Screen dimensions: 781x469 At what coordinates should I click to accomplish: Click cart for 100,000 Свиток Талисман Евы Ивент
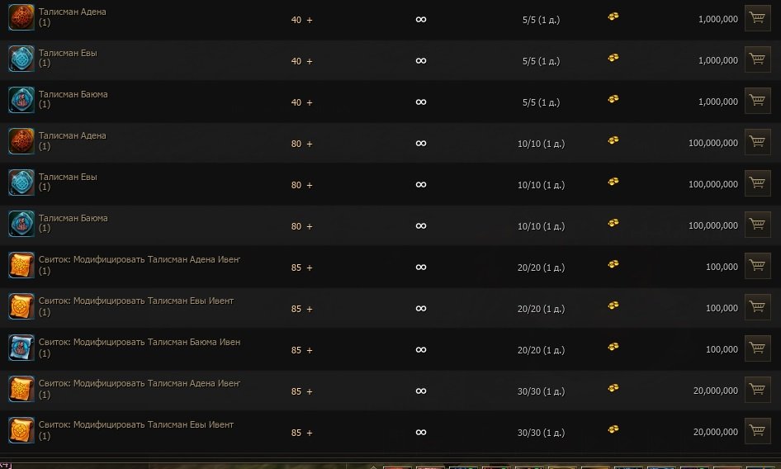[757, 307]
